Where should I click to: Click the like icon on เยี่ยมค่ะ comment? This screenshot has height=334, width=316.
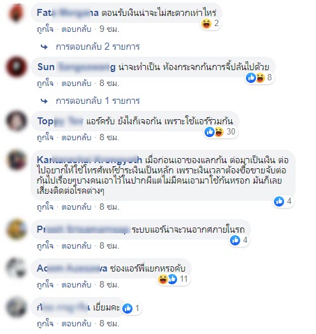(x=127, y=309)
